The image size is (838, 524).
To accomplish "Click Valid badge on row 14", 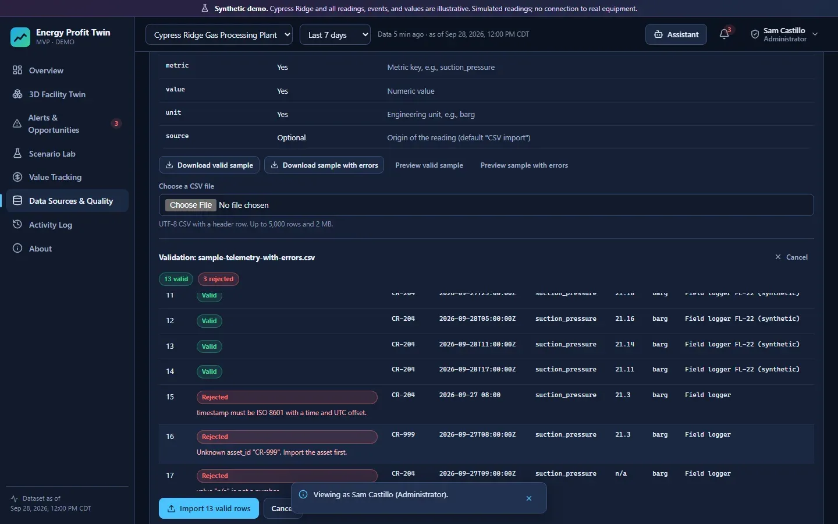I will point(209,371).
